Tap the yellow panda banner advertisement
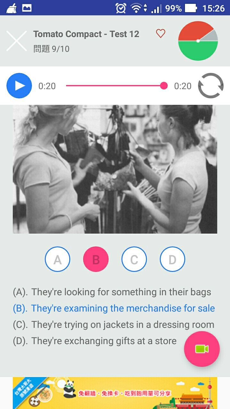This screenshot has height=409, width=230. (115, 393)
